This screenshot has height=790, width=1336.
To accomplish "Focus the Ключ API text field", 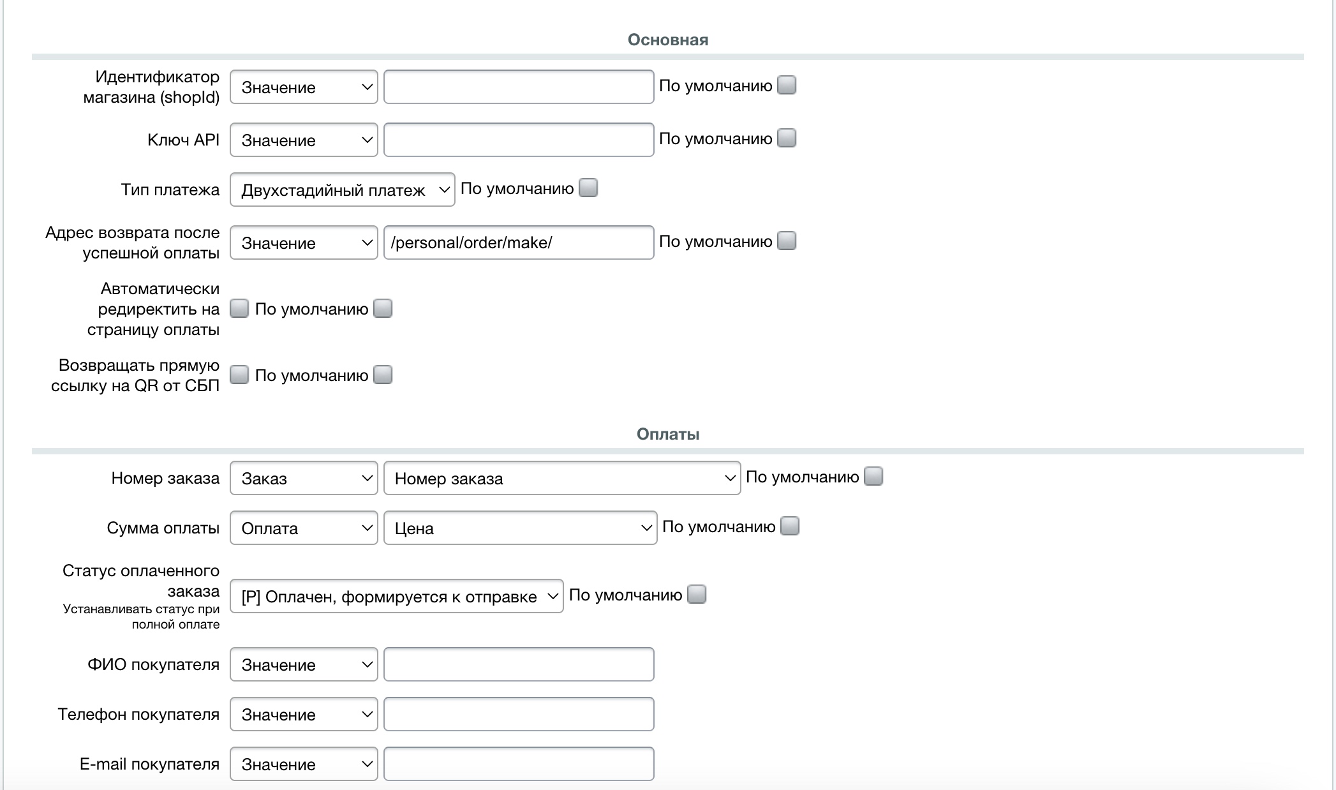I will 519,140.
